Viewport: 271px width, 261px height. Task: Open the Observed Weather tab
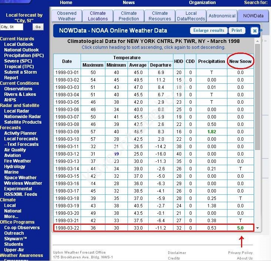pos(67,16)
